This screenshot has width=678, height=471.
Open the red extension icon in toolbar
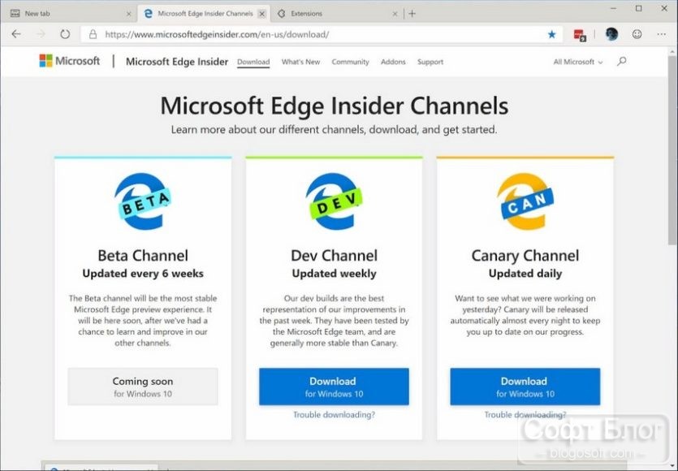tap(580, 35)
